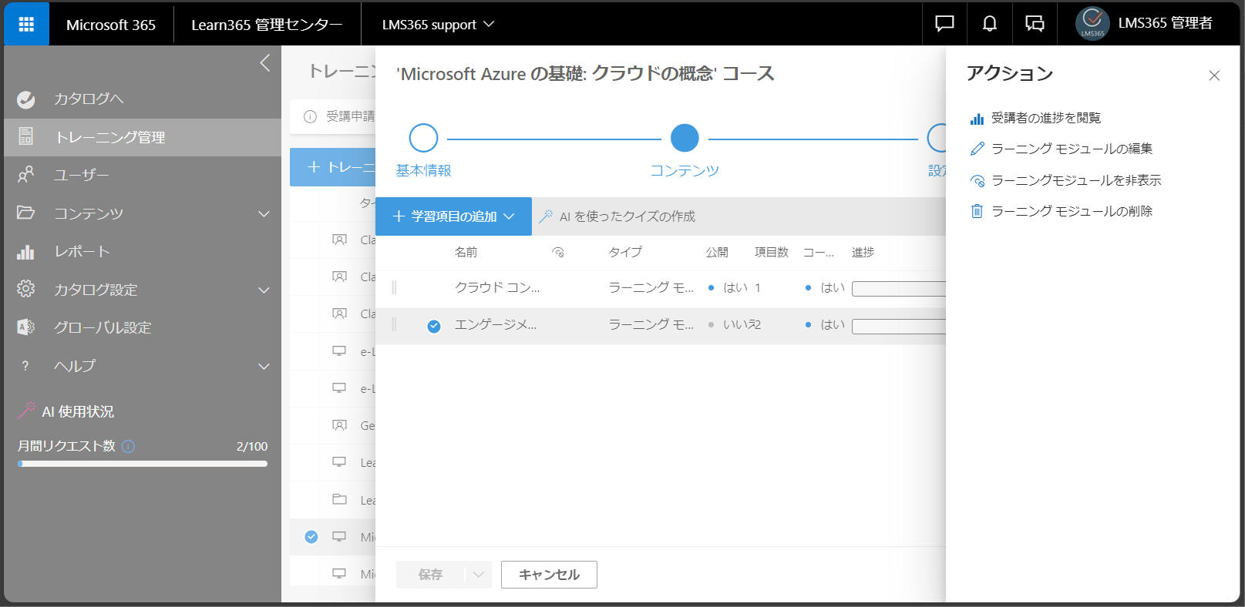Click the Microsoft 365 header link
Image resolution: width=1245 pixels, height=607 pixels.
111,25
